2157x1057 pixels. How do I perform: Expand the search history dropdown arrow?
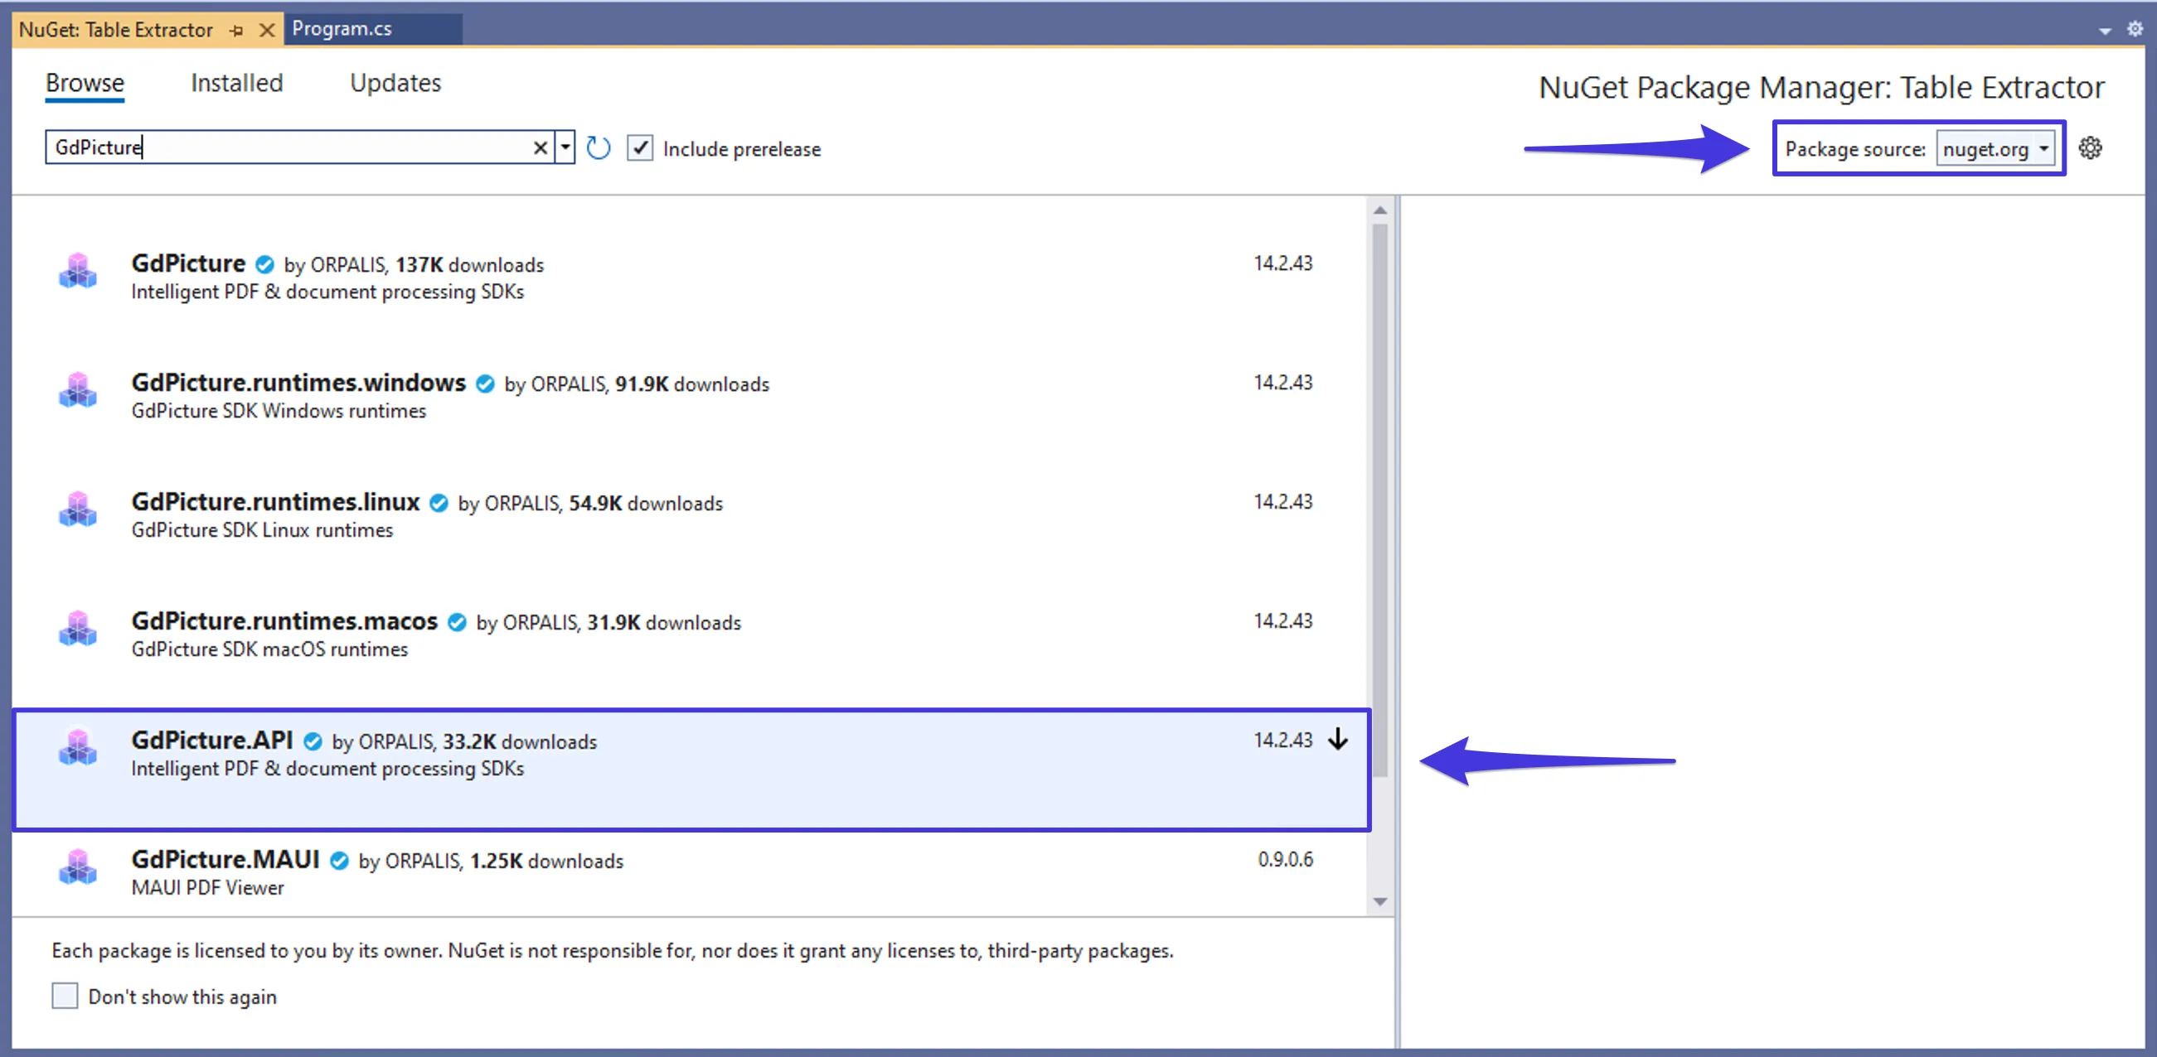coord(565,148)
